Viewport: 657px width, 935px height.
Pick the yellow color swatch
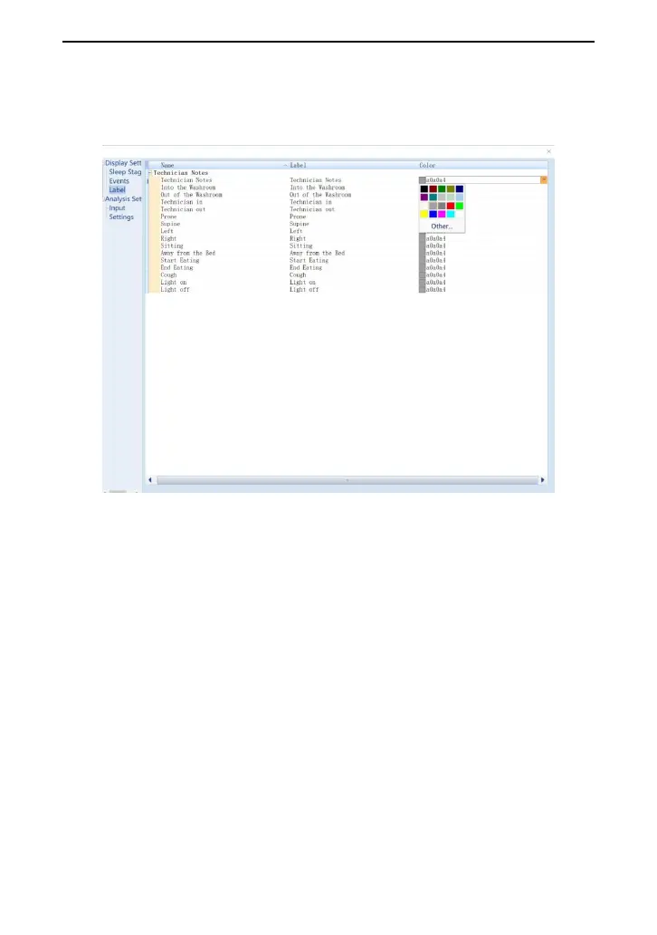tap(424, 214)
